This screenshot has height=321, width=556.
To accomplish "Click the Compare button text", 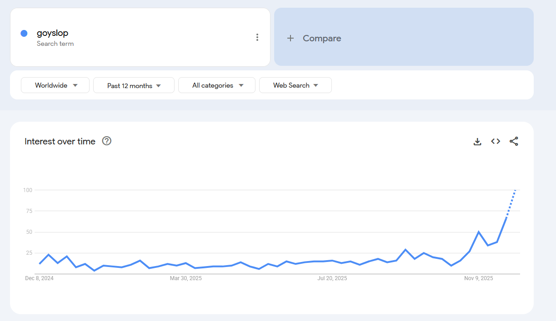I will click(x=322, y=38).
